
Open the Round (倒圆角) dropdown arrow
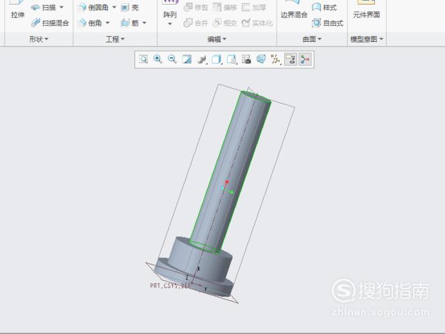[114, 7]
